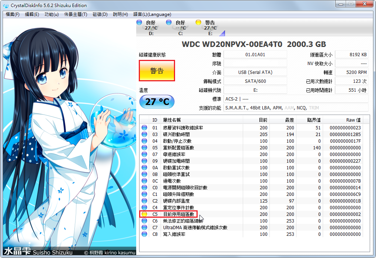The image size is (376, 258).
Task: Click yellow status orb for attribute C5
Action: pos(144,214)
